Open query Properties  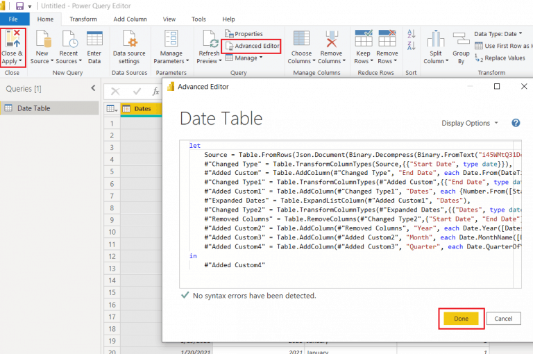coord(244,34)
